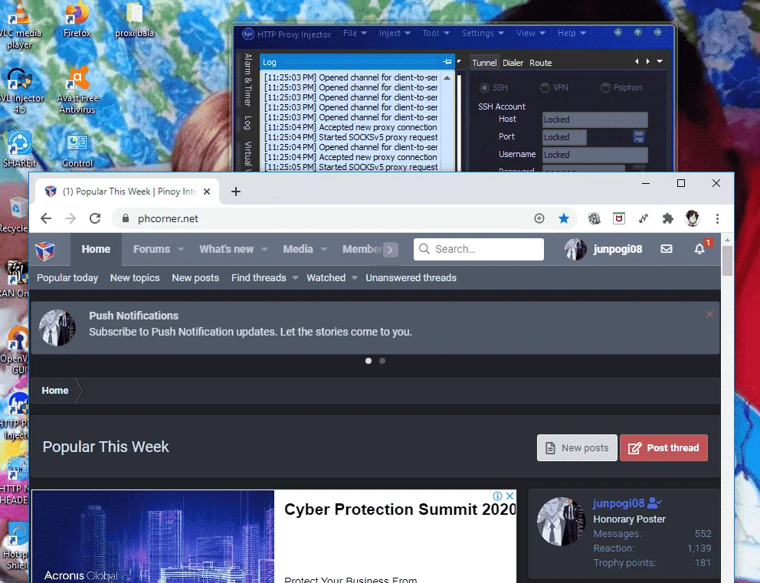Click the down arrow button in HTTP Proxy Injector title bar

coord(618,32)
